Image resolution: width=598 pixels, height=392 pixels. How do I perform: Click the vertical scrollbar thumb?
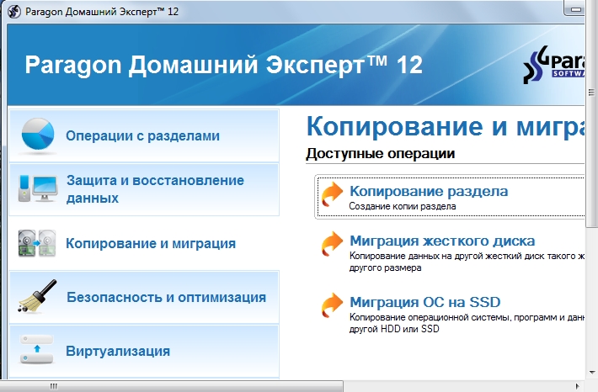click(592, 114)
